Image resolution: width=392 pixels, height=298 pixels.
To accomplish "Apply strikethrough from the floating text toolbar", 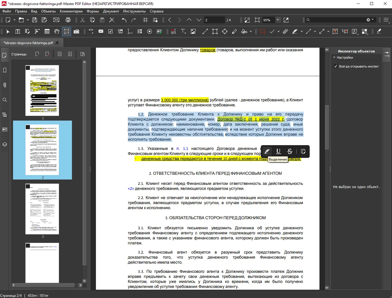I will [x=290, y=151].
